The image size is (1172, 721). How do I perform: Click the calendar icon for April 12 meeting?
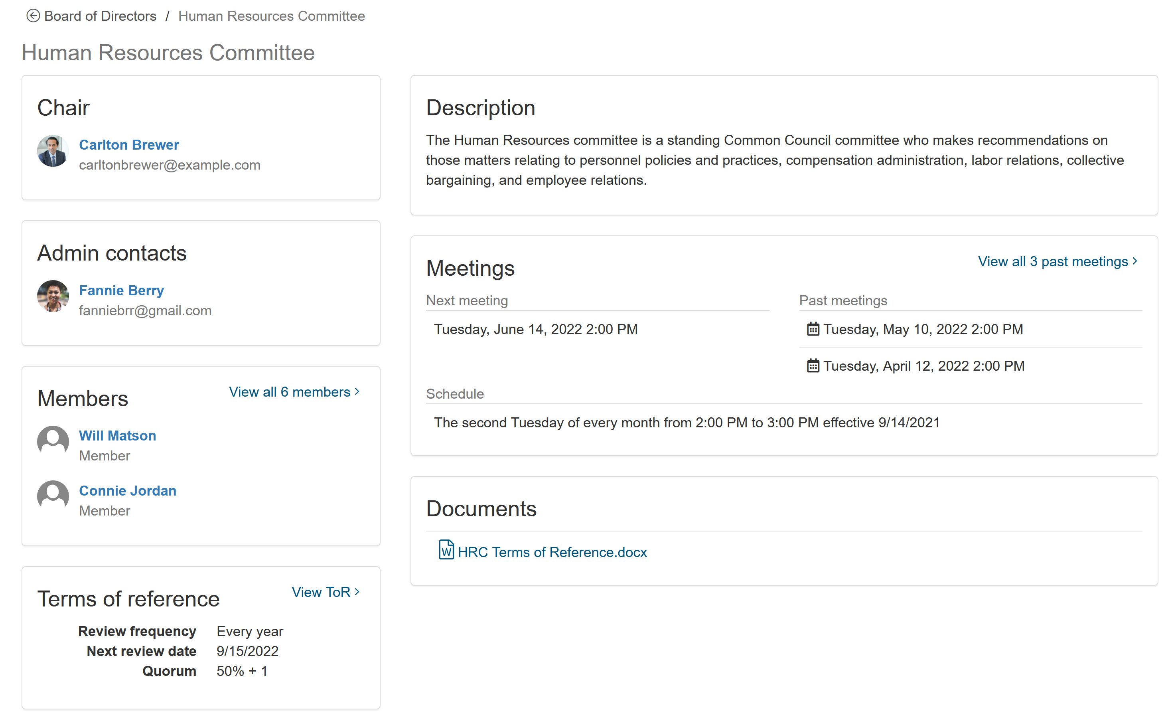[x=813, y=366]
